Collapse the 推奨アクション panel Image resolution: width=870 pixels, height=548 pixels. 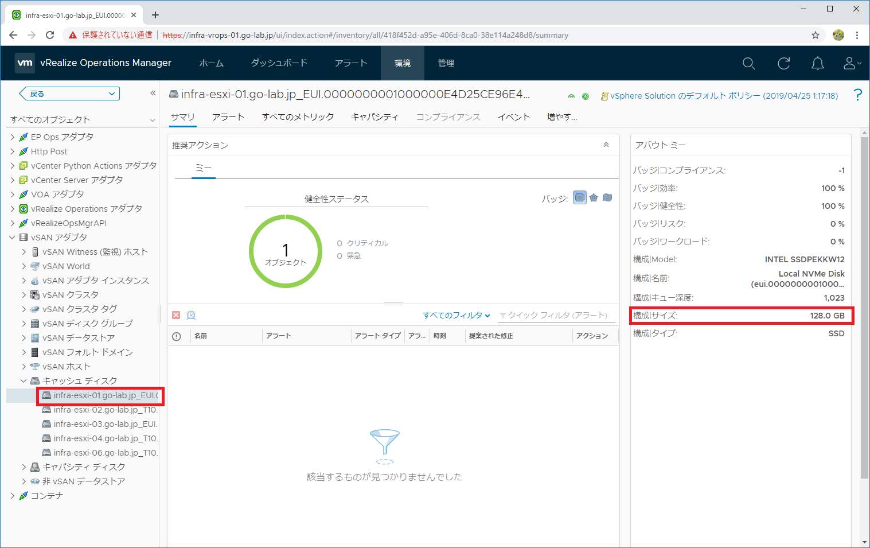[606, 145]
